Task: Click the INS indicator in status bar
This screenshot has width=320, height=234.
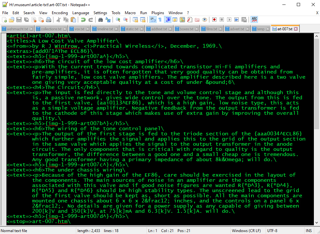Action: [x=308, y=231]
